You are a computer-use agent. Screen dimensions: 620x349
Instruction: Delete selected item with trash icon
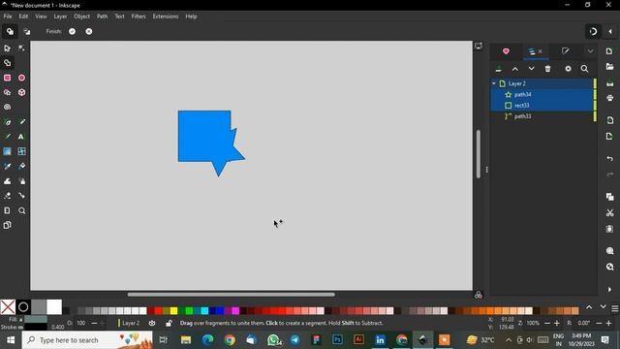[x=547, y=69]
